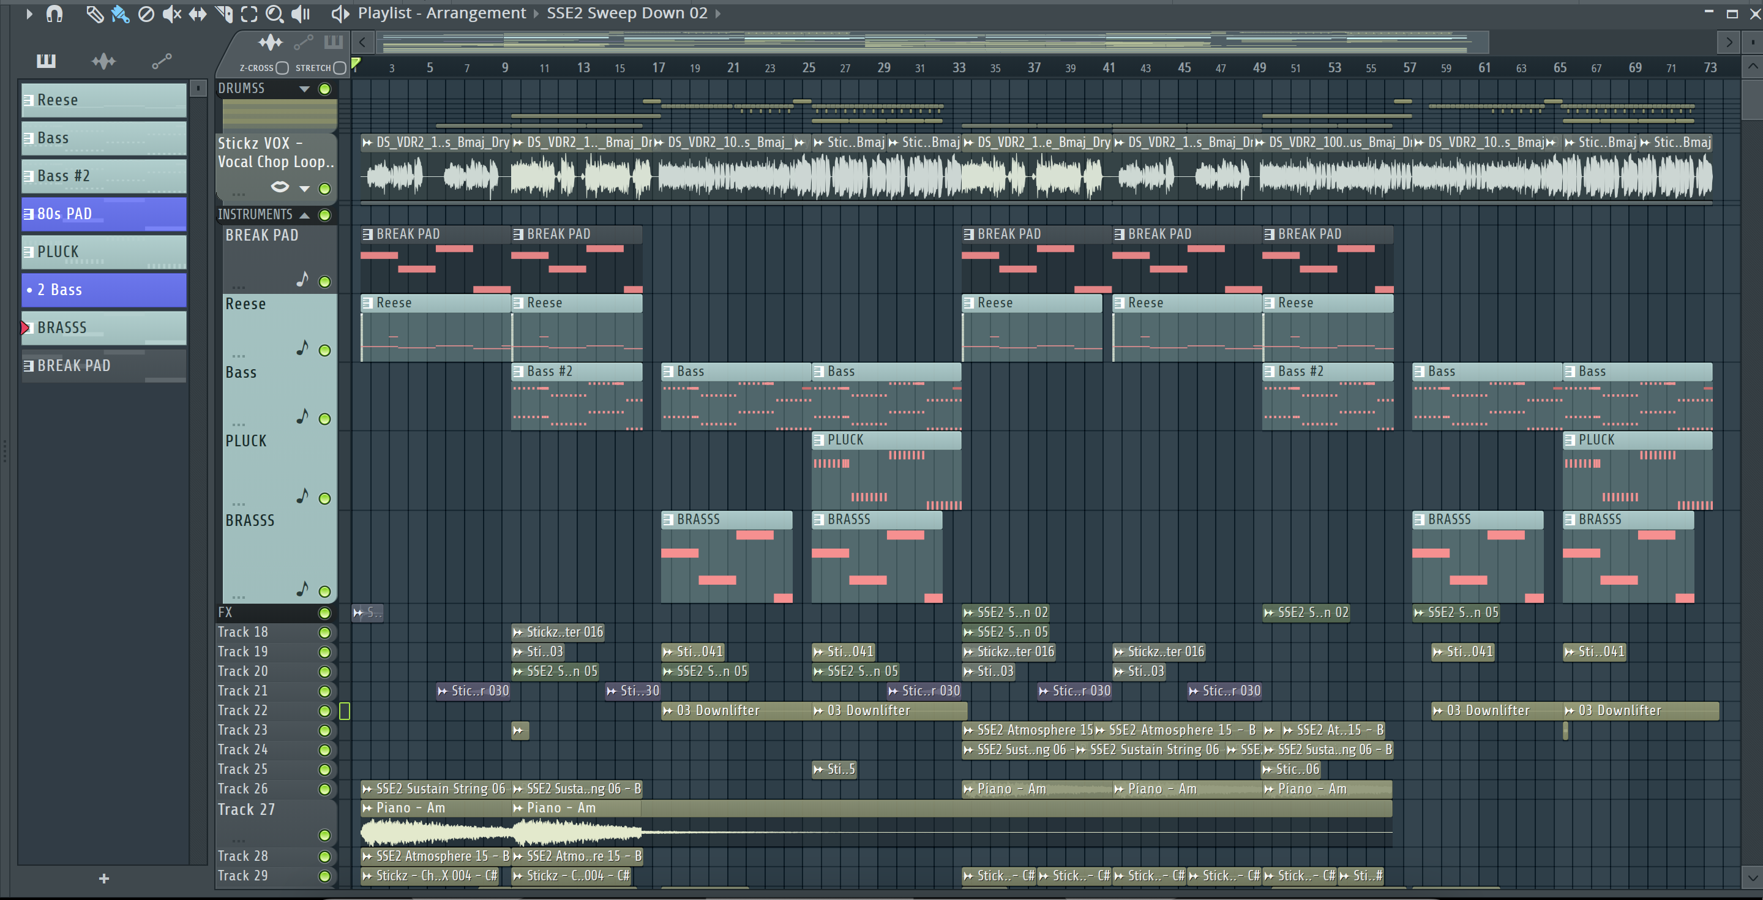This screenshot has height=900, width=1763.
Task: Click bar 33 on the timeline ruler
Action: [959, 68]
